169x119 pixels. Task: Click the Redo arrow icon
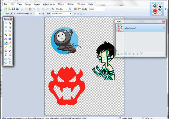pos(47,9)
